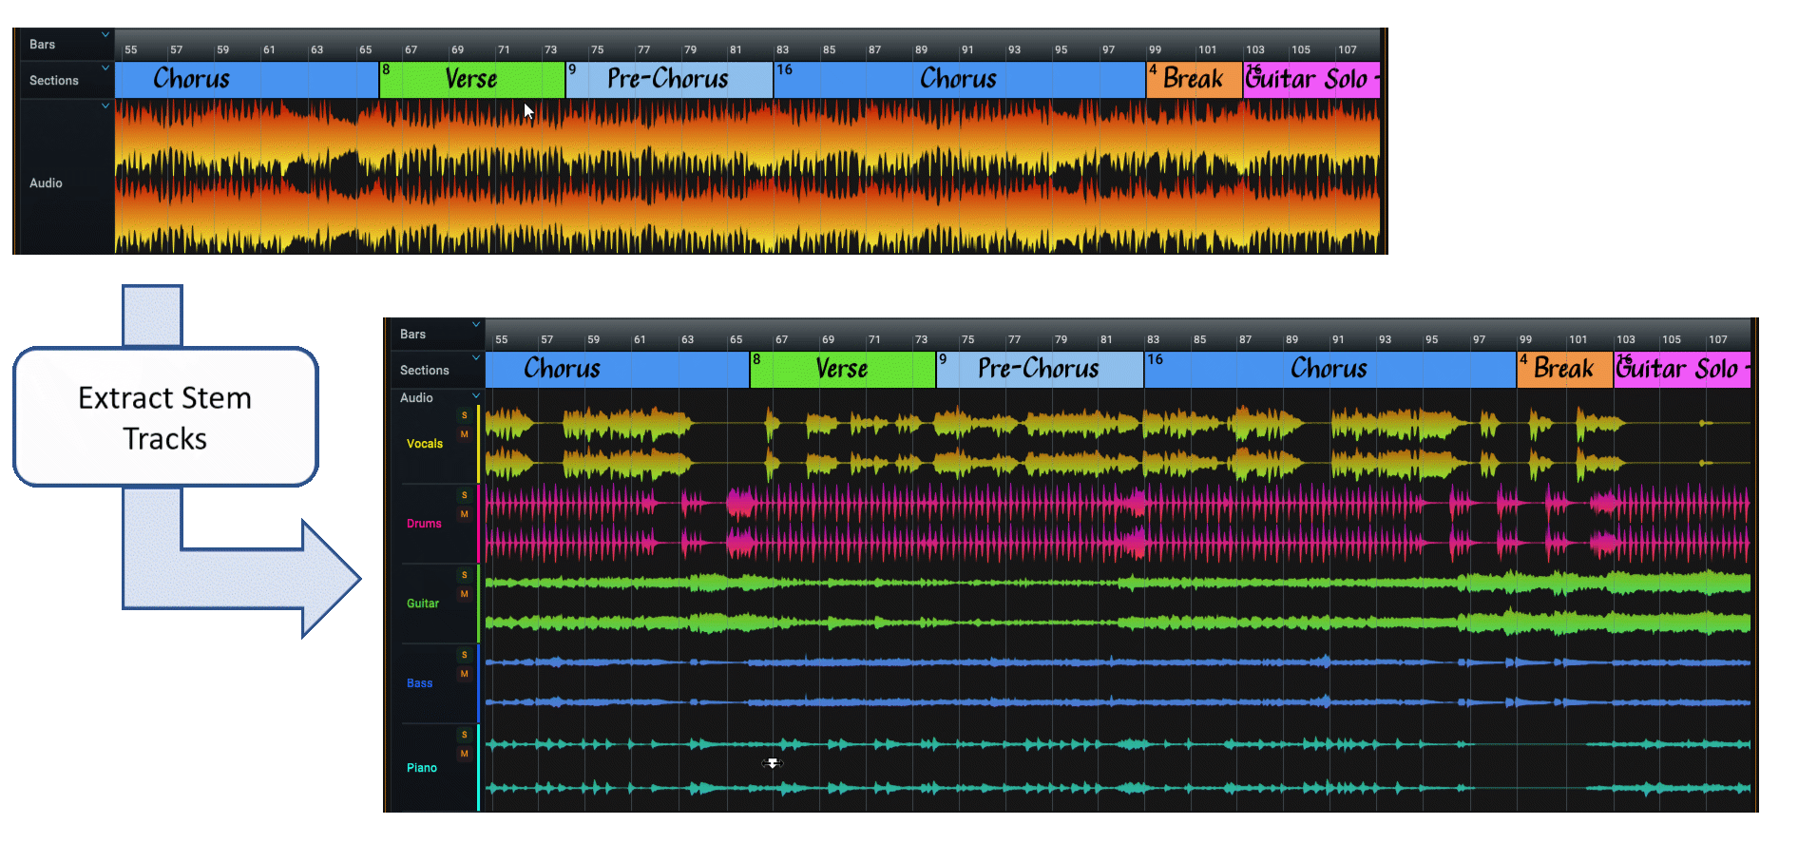This screenshot has width=1798, height=843.
Task: Click the yellow Vocals track color strip
Action: 478,444
